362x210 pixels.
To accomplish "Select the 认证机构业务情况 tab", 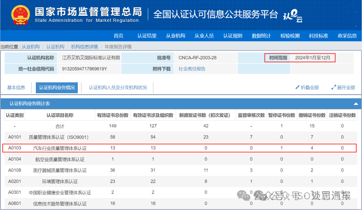I will 57,87.
